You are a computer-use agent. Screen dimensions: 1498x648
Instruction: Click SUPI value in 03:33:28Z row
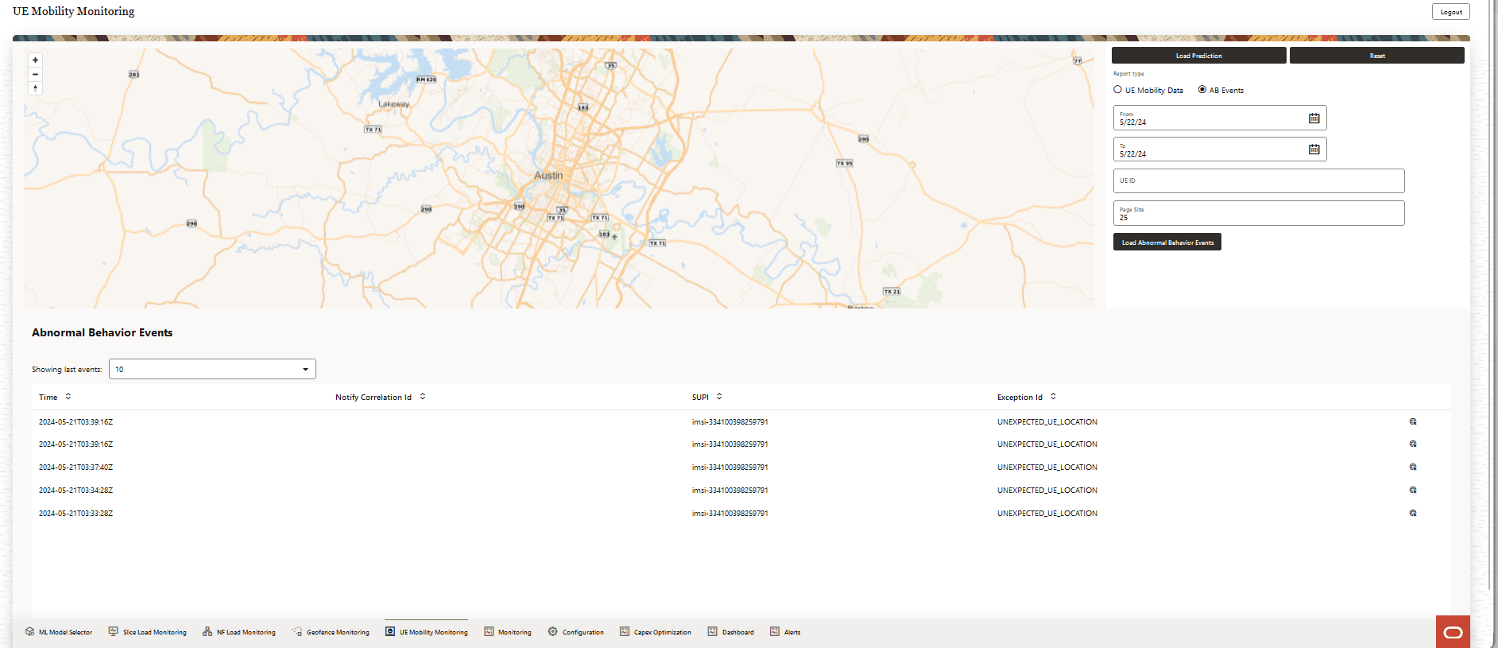click(730, 514)
